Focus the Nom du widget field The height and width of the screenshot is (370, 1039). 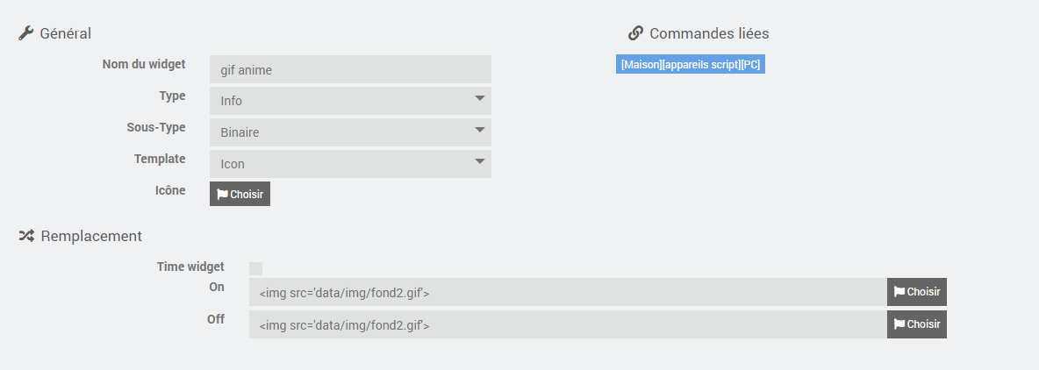pos(350,69)
